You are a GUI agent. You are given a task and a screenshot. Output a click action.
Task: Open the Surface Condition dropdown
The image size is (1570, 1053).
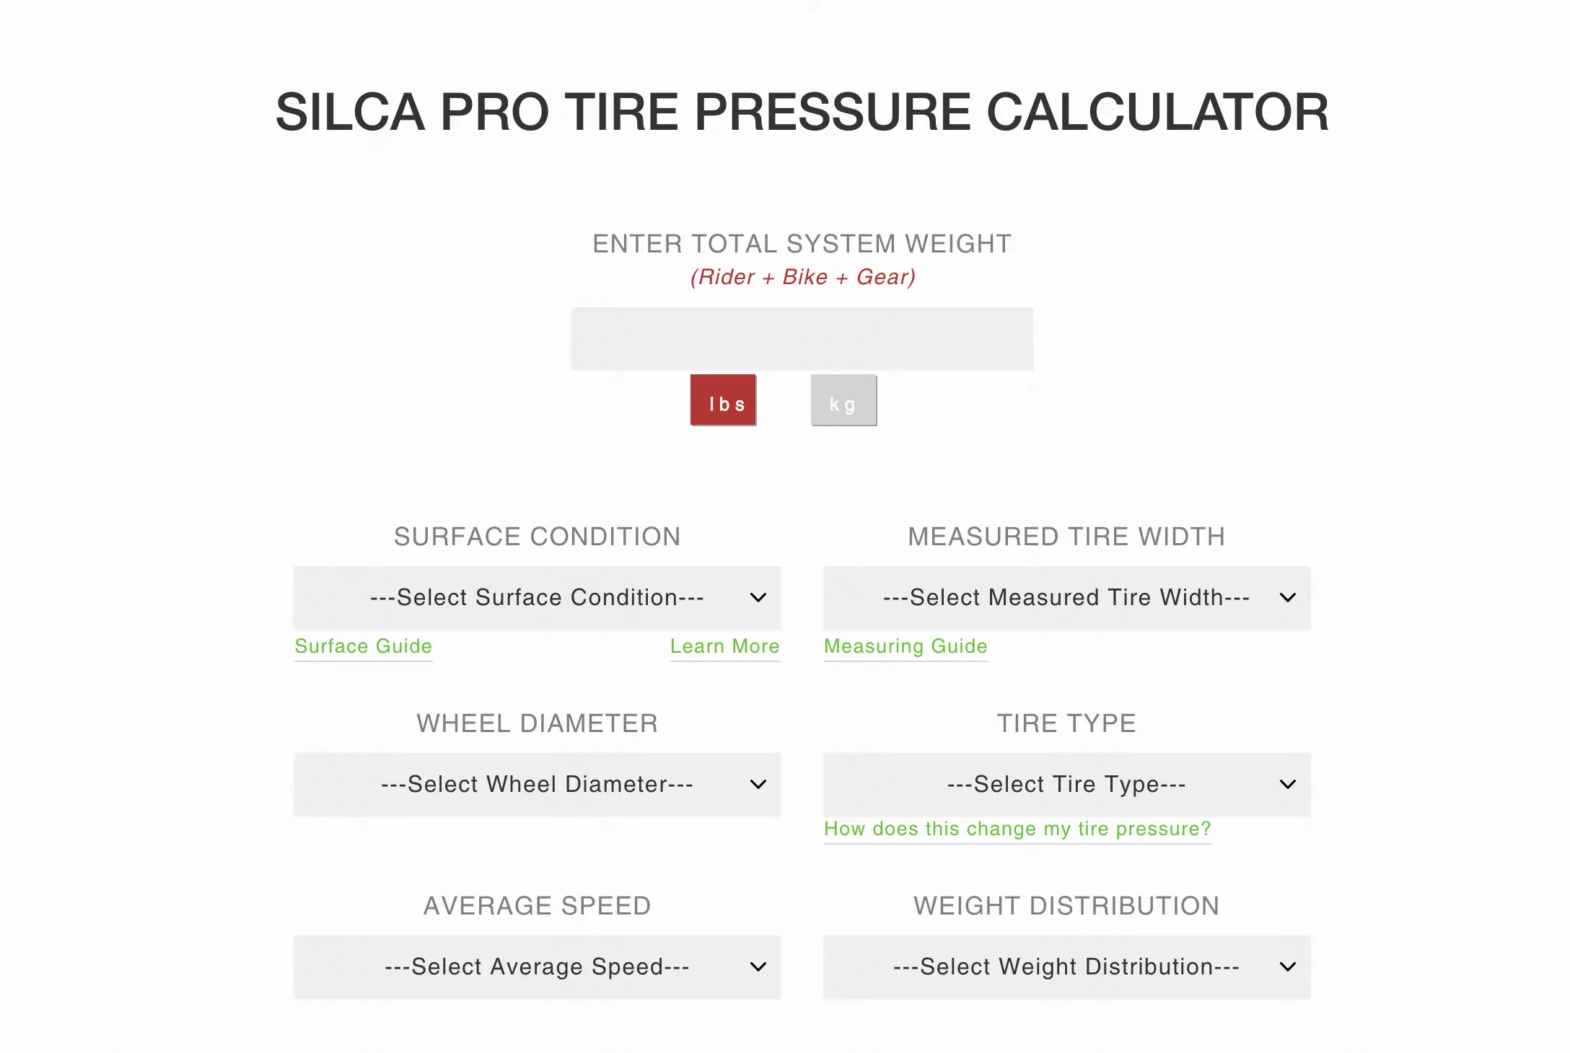(536, 598)
